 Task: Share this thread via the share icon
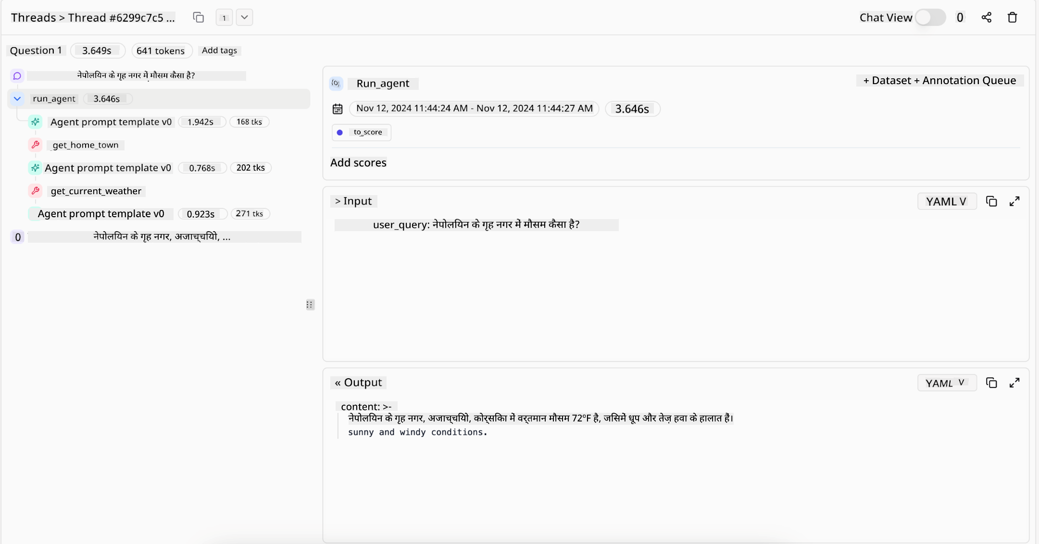(986, 18)
